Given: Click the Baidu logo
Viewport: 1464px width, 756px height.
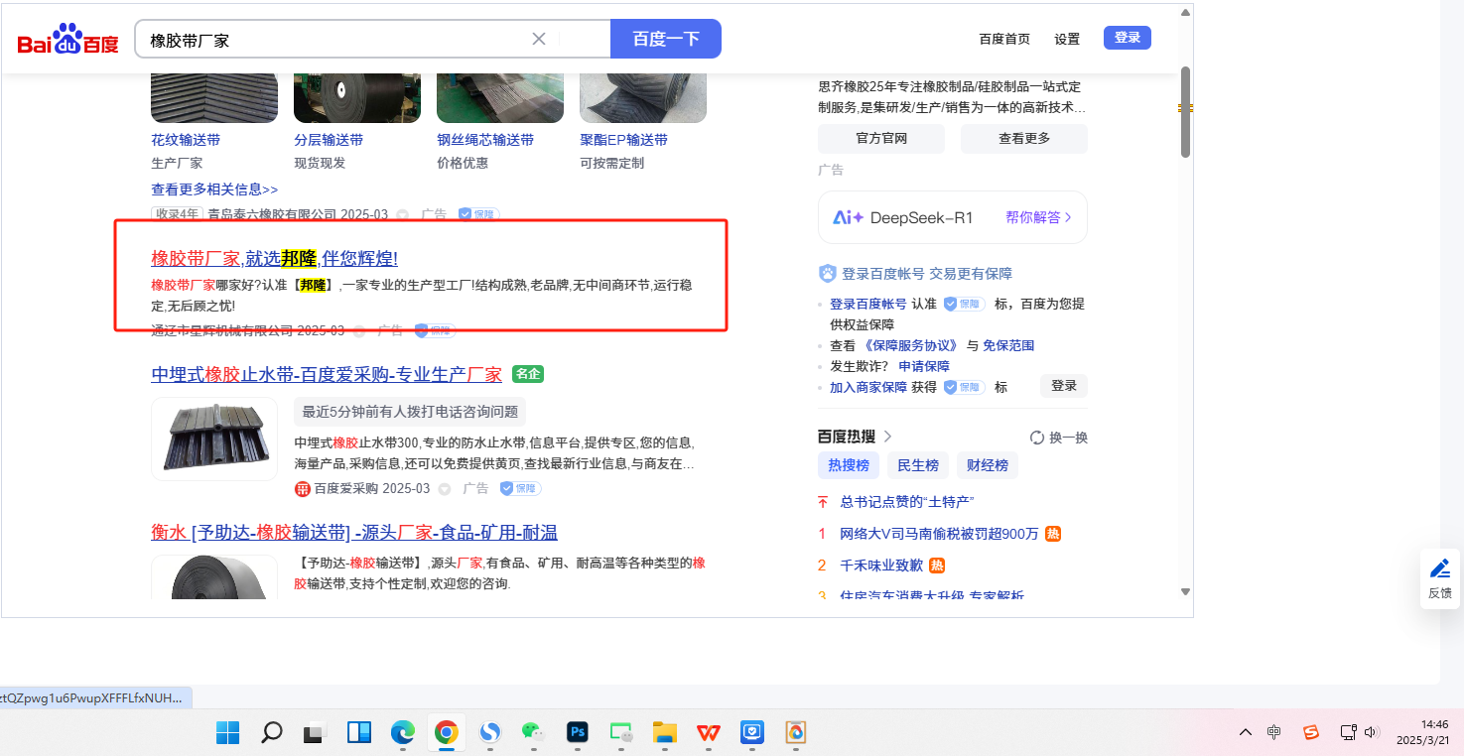Looking at the screenshot, I should [67, 40].
